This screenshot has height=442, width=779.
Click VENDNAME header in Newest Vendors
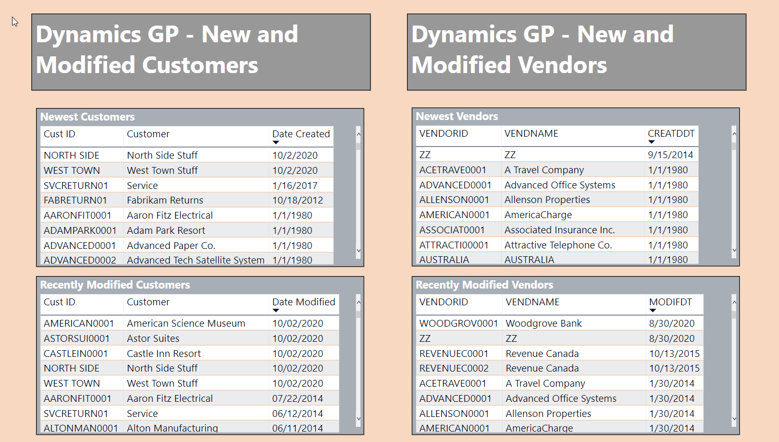point(531,134)
